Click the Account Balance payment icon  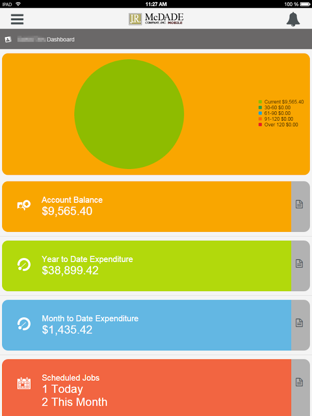24,205
